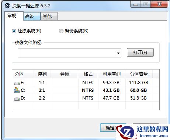Click the NTFS format cell for E:
Screen dimensions: 170x140
[88, 83]
